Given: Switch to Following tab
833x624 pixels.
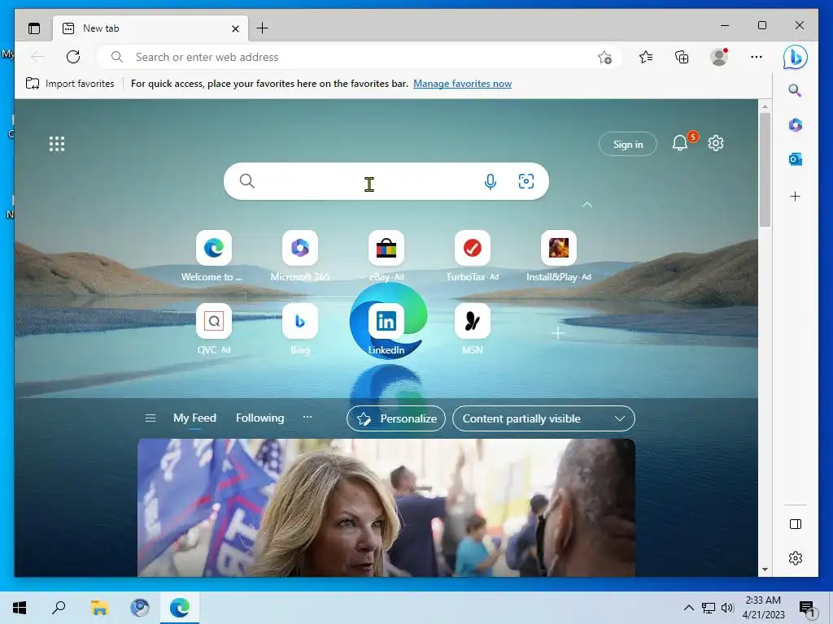Looking at the screenshot, I should 259,418.
